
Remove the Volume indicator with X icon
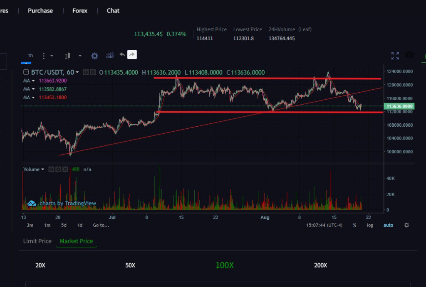tap(66, 169)
